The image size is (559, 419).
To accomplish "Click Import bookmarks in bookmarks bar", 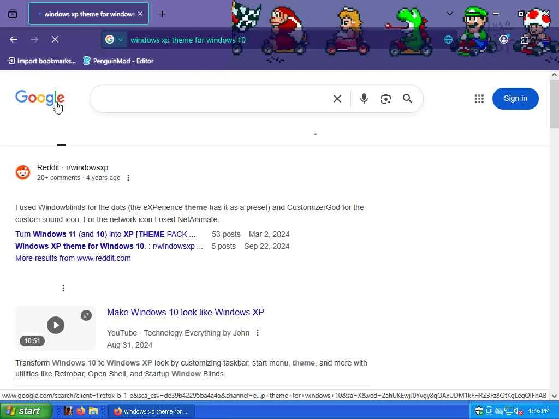I will [41, 61].
